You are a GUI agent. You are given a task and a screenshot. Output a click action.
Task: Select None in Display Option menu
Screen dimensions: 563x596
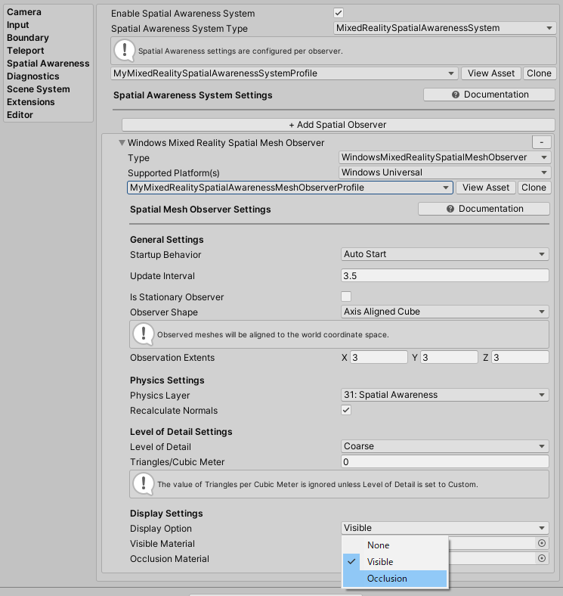tap(395, 545)
